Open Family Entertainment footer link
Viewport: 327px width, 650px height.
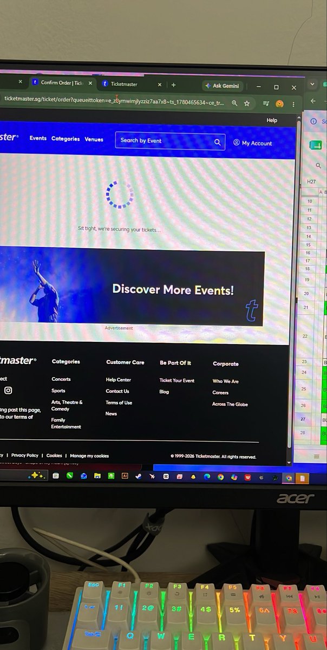[66, 423]
